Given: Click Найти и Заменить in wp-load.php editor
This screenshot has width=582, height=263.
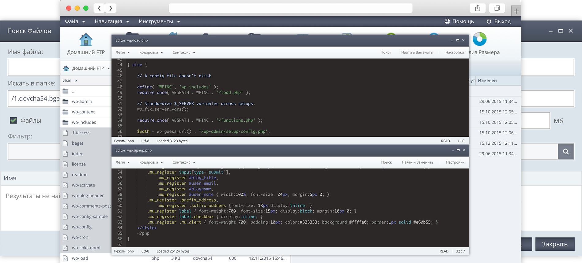Looking at the screenshot, I should (x=417, y=52).
